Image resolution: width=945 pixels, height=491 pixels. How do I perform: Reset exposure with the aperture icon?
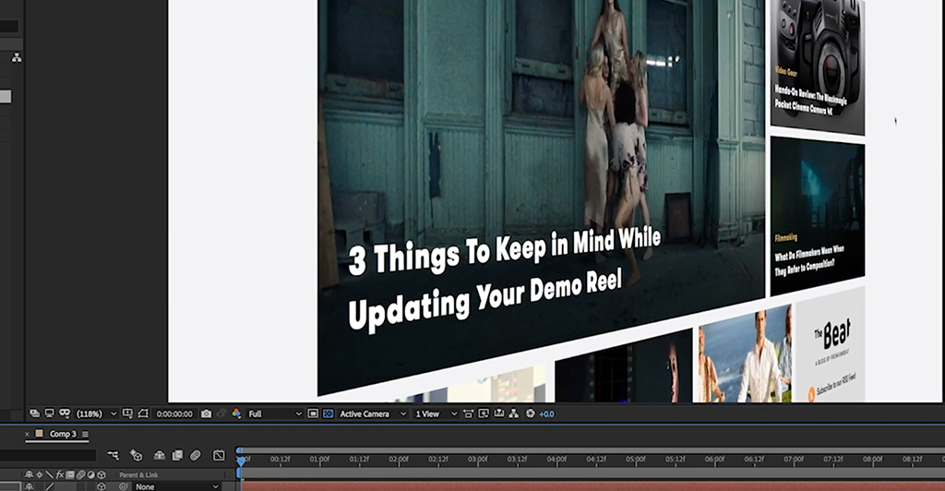pos(531,413)
